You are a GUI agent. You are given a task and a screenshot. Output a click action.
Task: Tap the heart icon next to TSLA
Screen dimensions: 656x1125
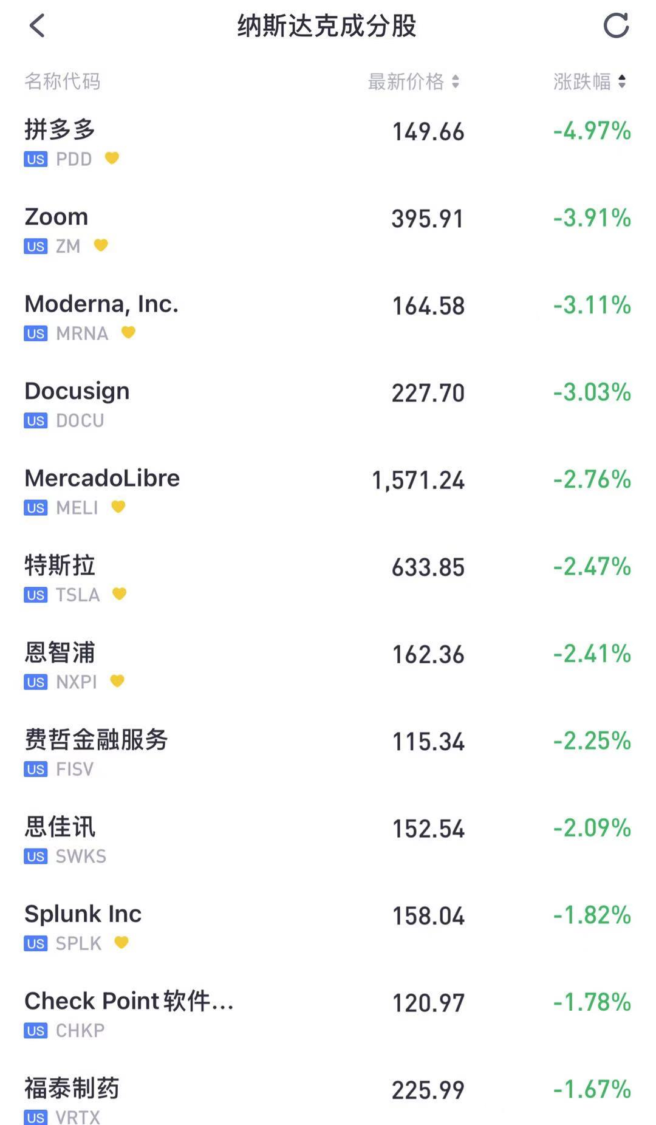[120, 593]
